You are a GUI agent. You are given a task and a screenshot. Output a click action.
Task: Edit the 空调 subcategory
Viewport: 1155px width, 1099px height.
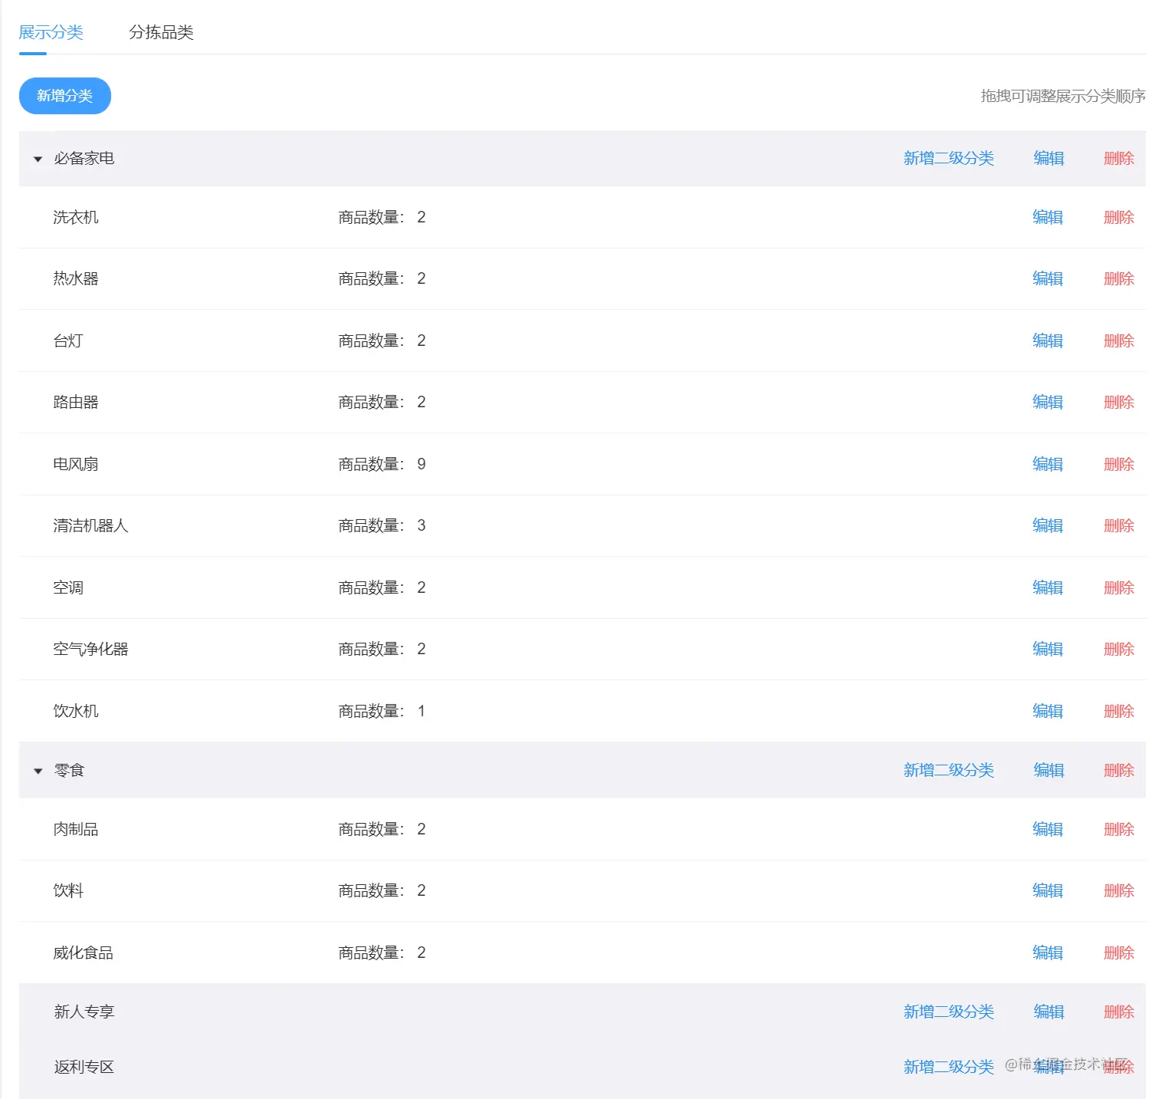[1048, 587]
